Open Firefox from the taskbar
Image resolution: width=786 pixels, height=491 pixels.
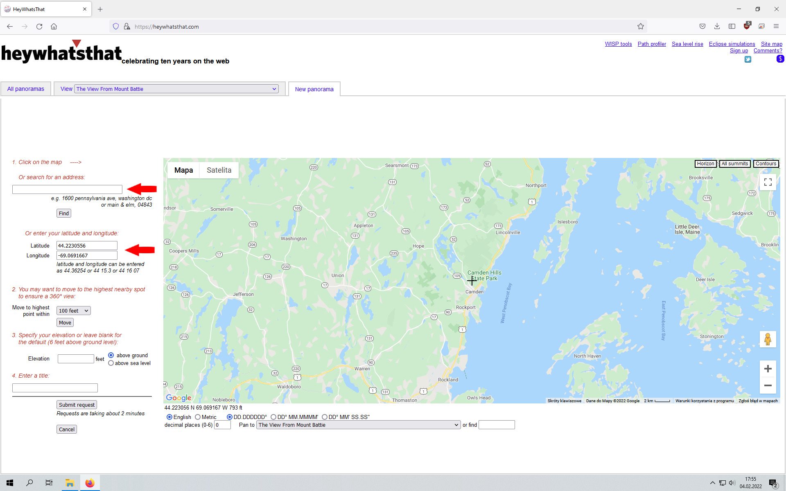[90, 483]
